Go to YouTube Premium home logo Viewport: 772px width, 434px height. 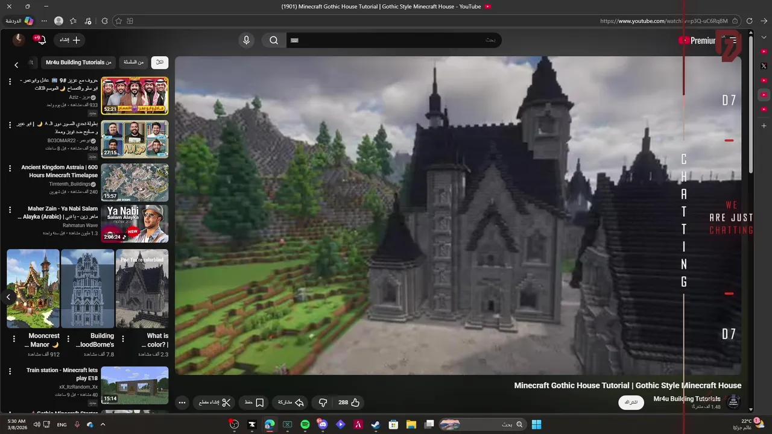click(697, 40)
